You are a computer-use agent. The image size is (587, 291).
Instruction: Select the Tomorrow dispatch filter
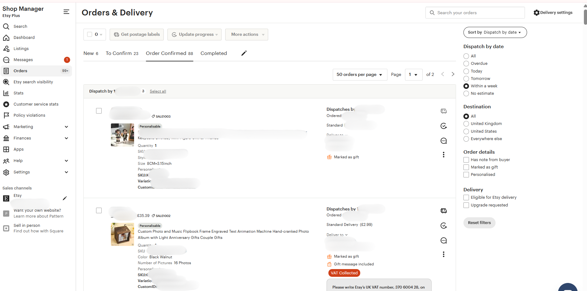point(466,79)
